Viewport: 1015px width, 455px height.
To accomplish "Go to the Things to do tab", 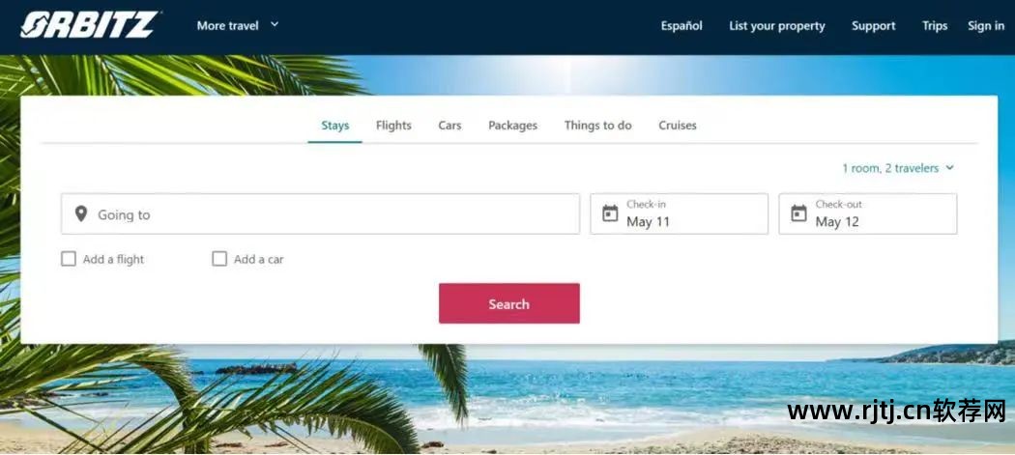I will pyautogui.click(x=597, y=126).
